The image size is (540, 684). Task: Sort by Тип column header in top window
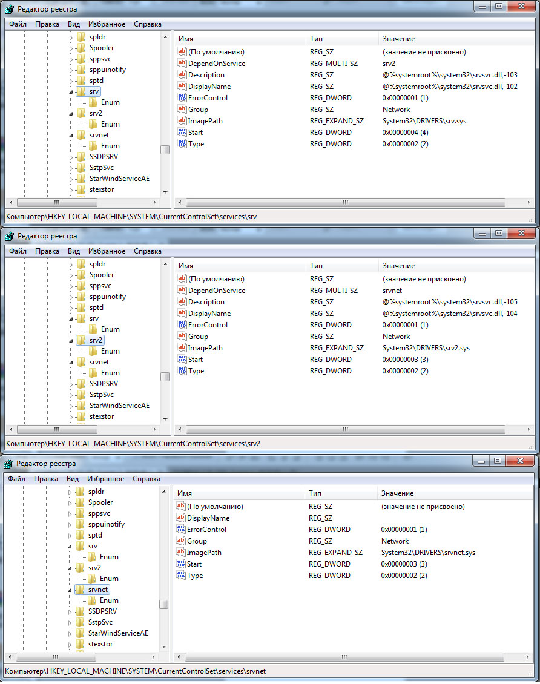tap(342, 38)
